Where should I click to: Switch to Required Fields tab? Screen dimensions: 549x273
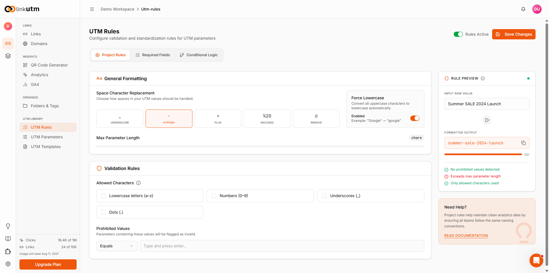pyautogui.click(x=153, y=55)
